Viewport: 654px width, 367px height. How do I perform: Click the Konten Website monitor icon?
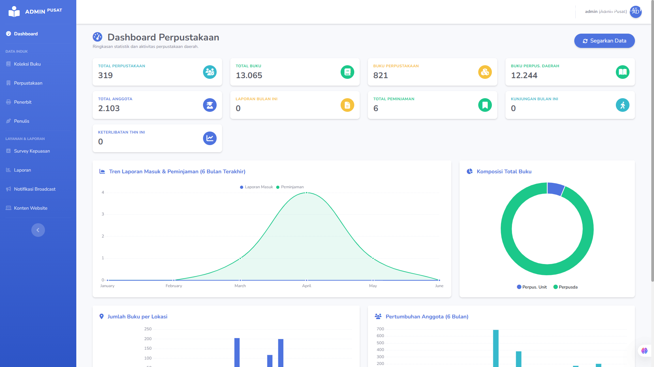coord(9,208)
